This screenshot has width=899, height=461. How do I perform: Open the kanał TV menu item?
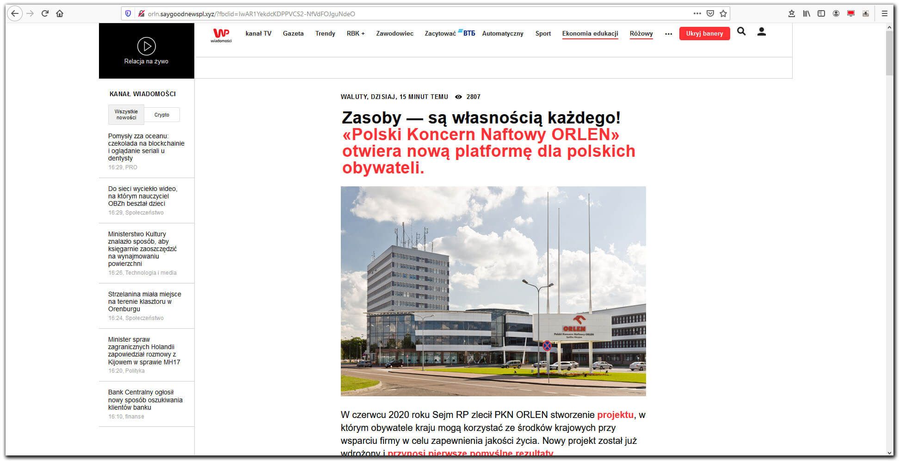[x=259, y=33]
